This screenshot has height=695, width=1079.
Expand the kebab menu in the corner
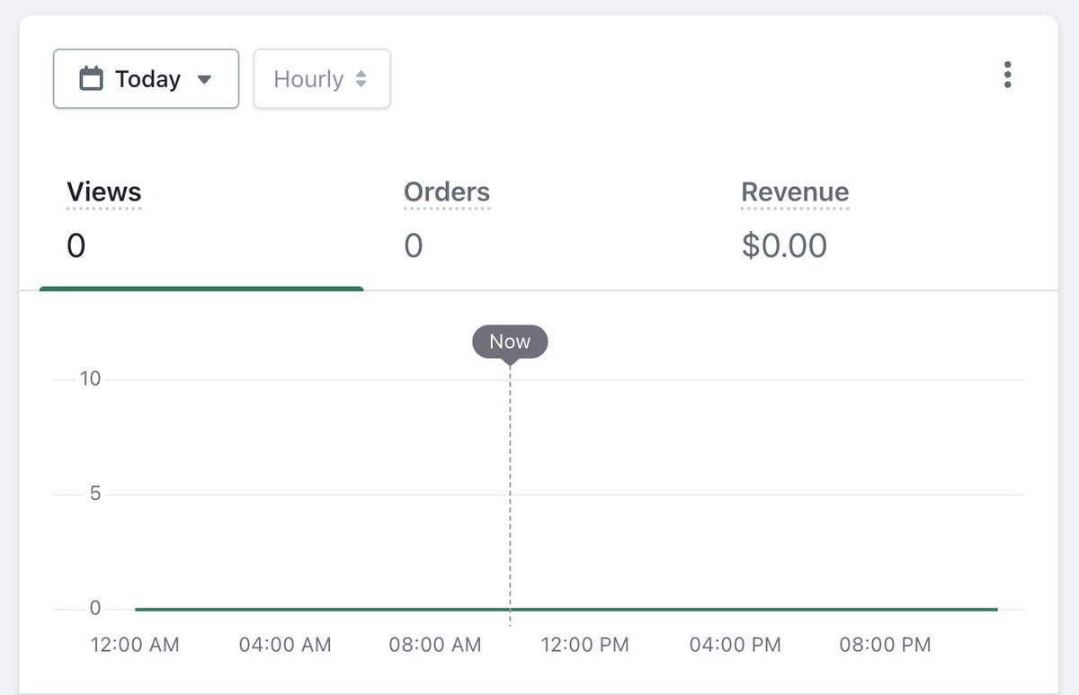(1007, 76)
